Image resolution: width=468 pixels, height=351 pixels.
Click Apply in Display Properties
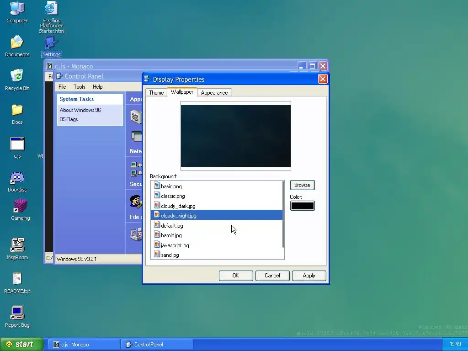pos(309,276)
